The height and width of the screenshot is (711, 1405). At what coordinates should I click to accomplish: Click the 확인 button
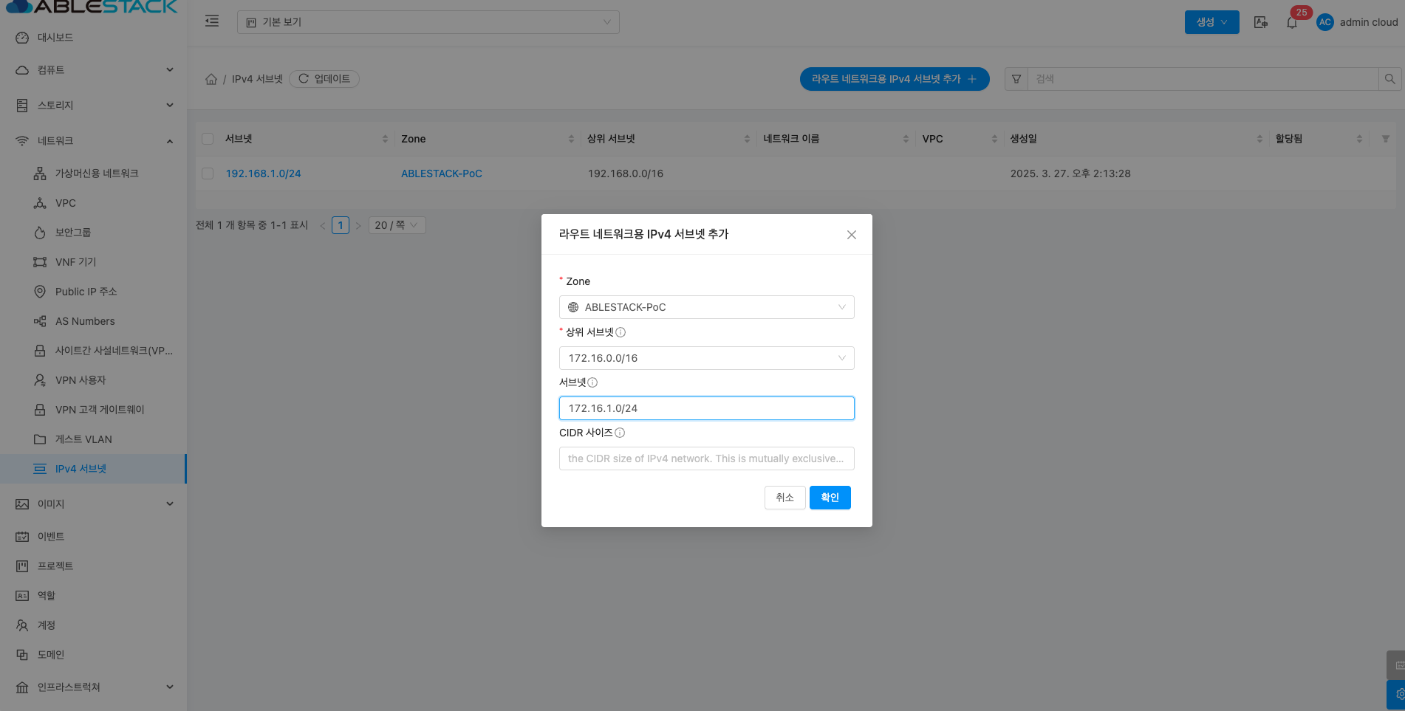pyautogui.click(x=830, y=498)
